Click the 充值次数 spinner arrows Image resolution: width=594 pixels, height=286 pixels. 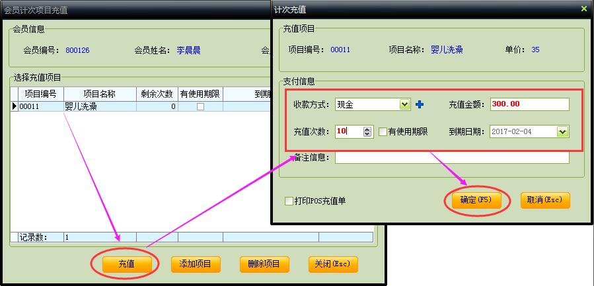[367, 132]
